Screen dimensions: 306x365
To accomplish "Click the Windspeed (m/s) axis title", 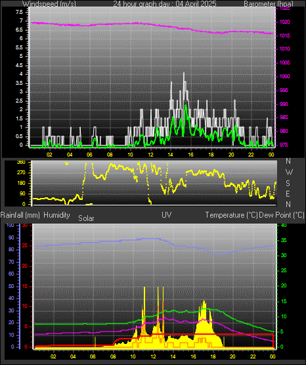I will pos(49,3).
